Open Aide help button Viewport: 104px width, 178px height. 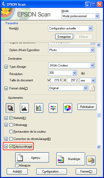[x=17, y=171]
